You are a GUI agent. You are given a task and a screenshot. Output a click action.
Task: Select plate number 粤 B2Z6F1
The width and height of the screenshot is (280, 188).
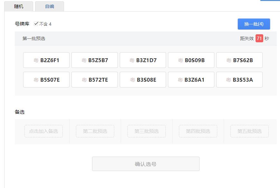46,60
